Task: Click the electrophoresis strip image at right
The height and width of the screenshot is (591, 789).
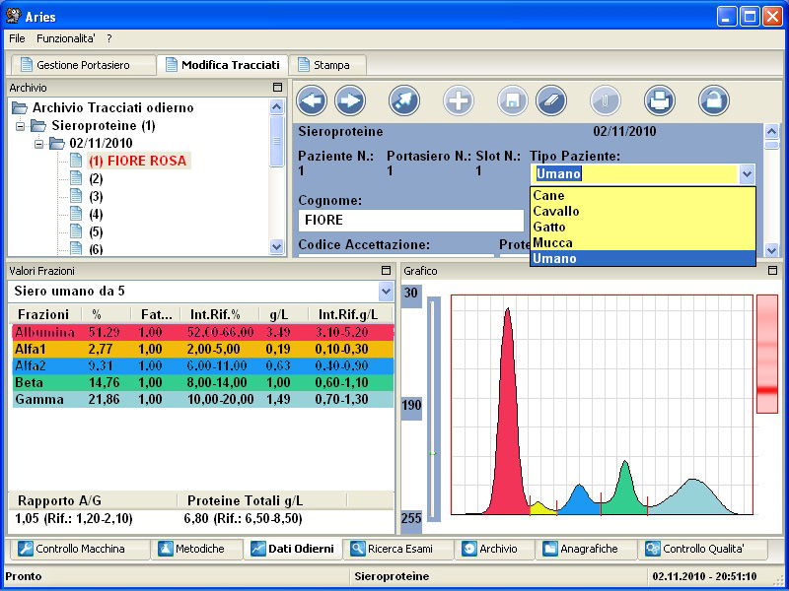Action: 767,355
